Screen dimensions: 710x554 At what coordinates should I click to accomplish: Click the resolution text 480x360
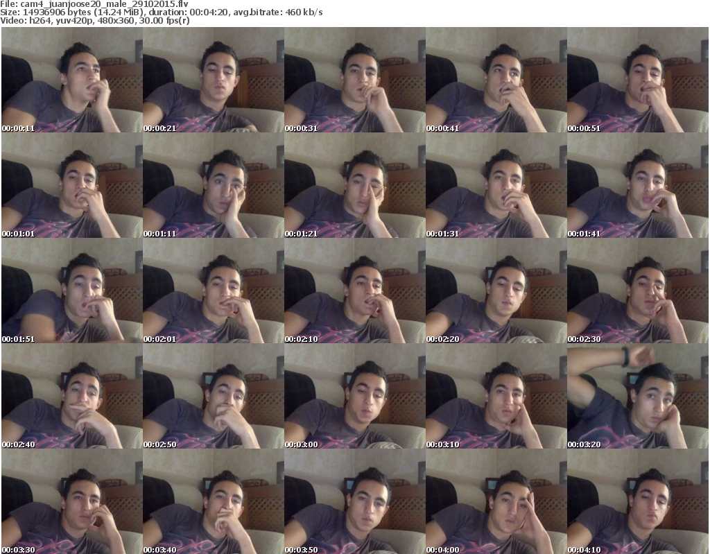(116, 21)
